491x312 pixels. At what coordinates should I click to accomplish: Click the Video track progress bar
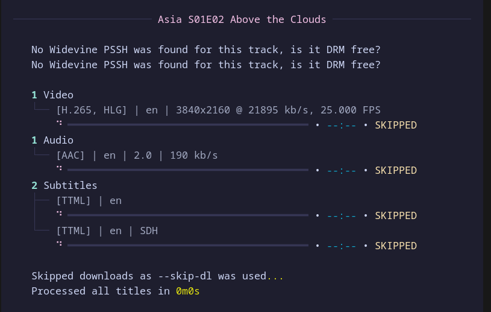coord(188,125)
